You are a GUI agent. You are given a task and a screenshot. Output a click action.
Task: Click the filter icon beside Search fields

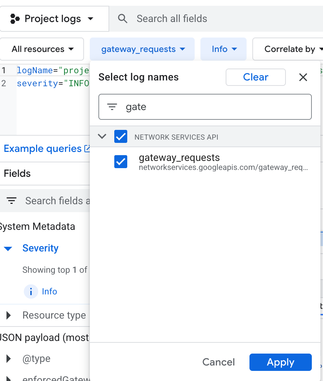tap(12, 201)
